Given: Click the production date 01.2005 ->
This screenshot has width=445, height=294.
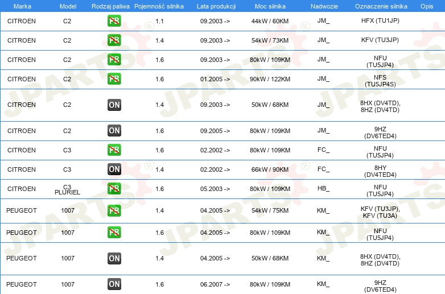Looking at the screenshot, I should 215,79.
